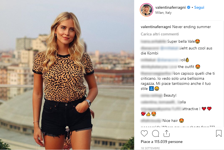The image size is (224, 150).
Task: Expand comments with Carica altri commenti
Action: coord(160,34)
